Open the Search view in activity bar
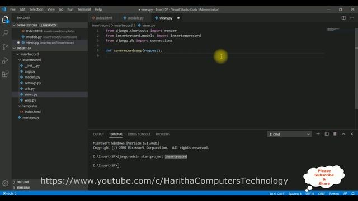The width and height of the screenshot is (358, 201). pyautogui.click(x=5, y=33)
